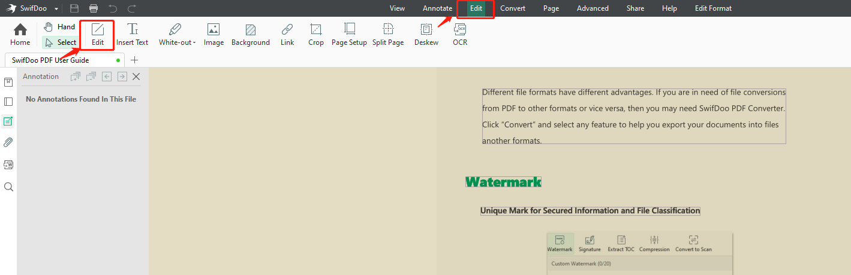851x275 pixels.
Task: Redo the last action
Action: click(x=132, y=8)
